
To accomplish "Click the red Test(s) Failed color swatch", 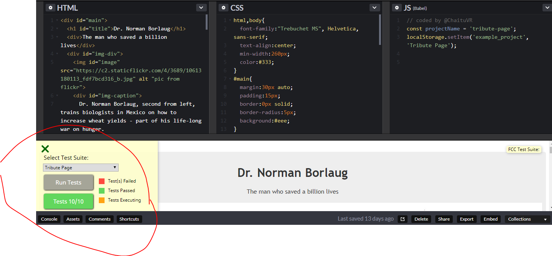I will coord(102,181).
